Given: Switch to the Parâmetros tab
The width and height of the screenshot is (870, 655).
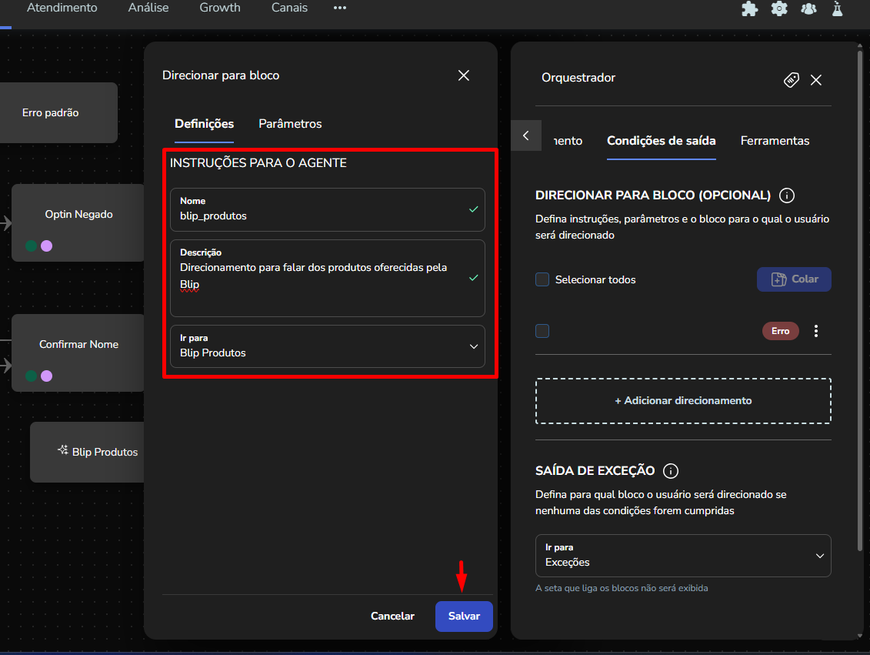Looking at the screenshot, I should [290, 124].
